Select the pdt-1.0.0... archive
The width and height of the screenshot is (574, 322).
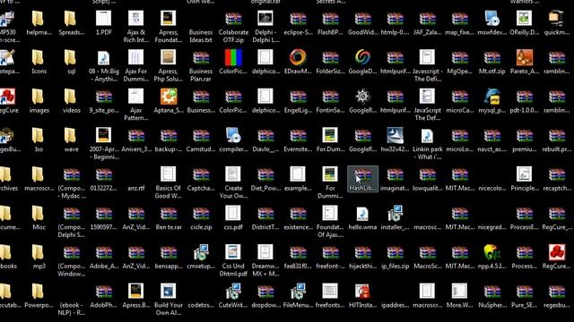click(524, 97)
